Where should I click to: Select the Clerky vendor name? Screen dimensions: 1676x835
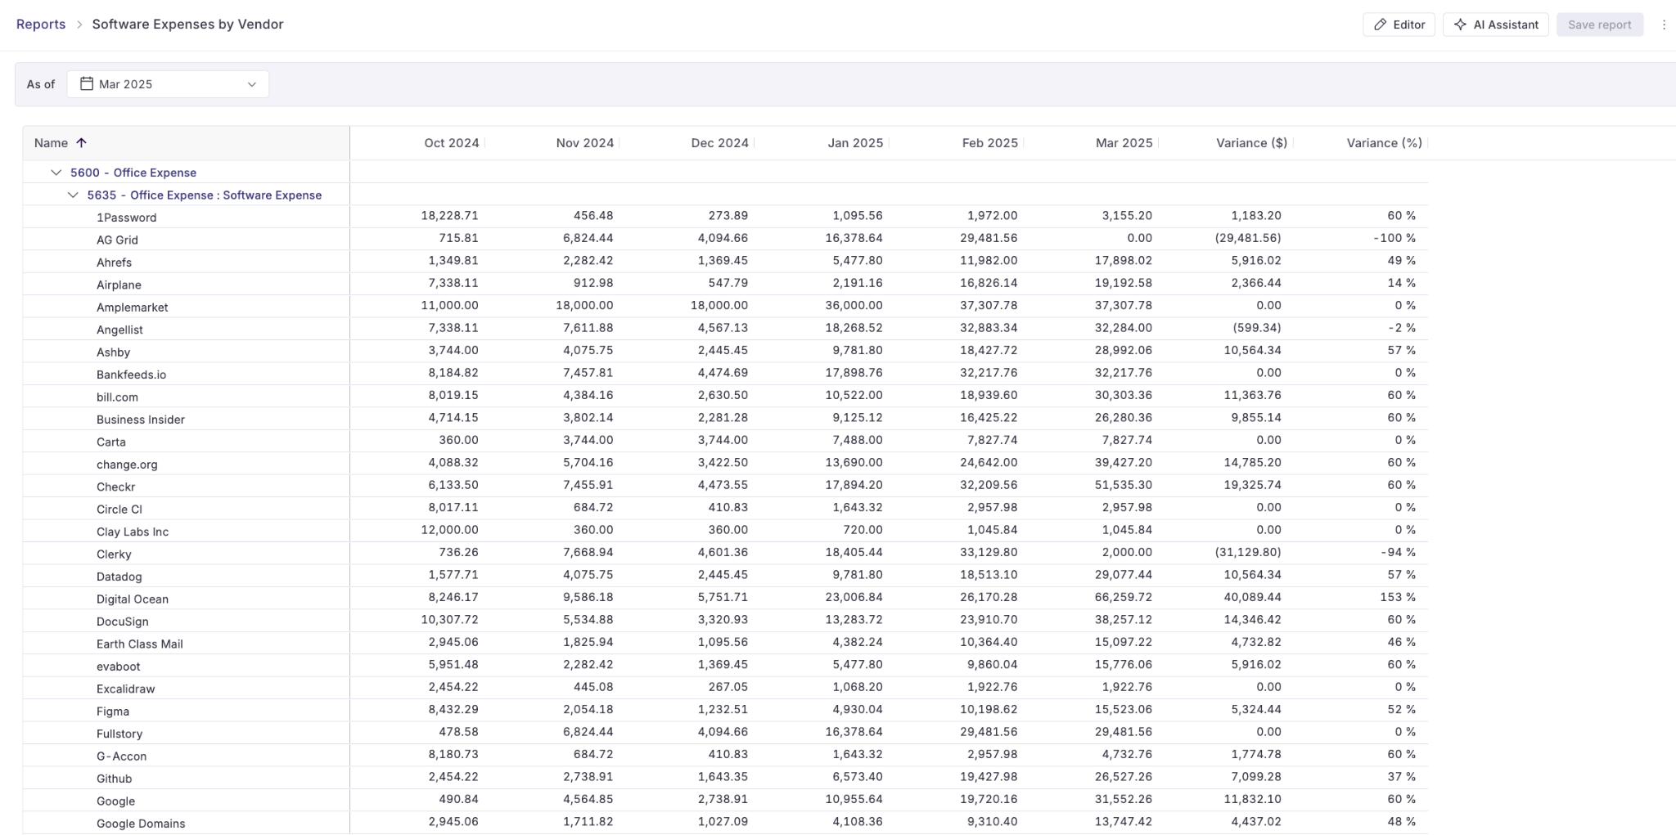coord(114,554)
